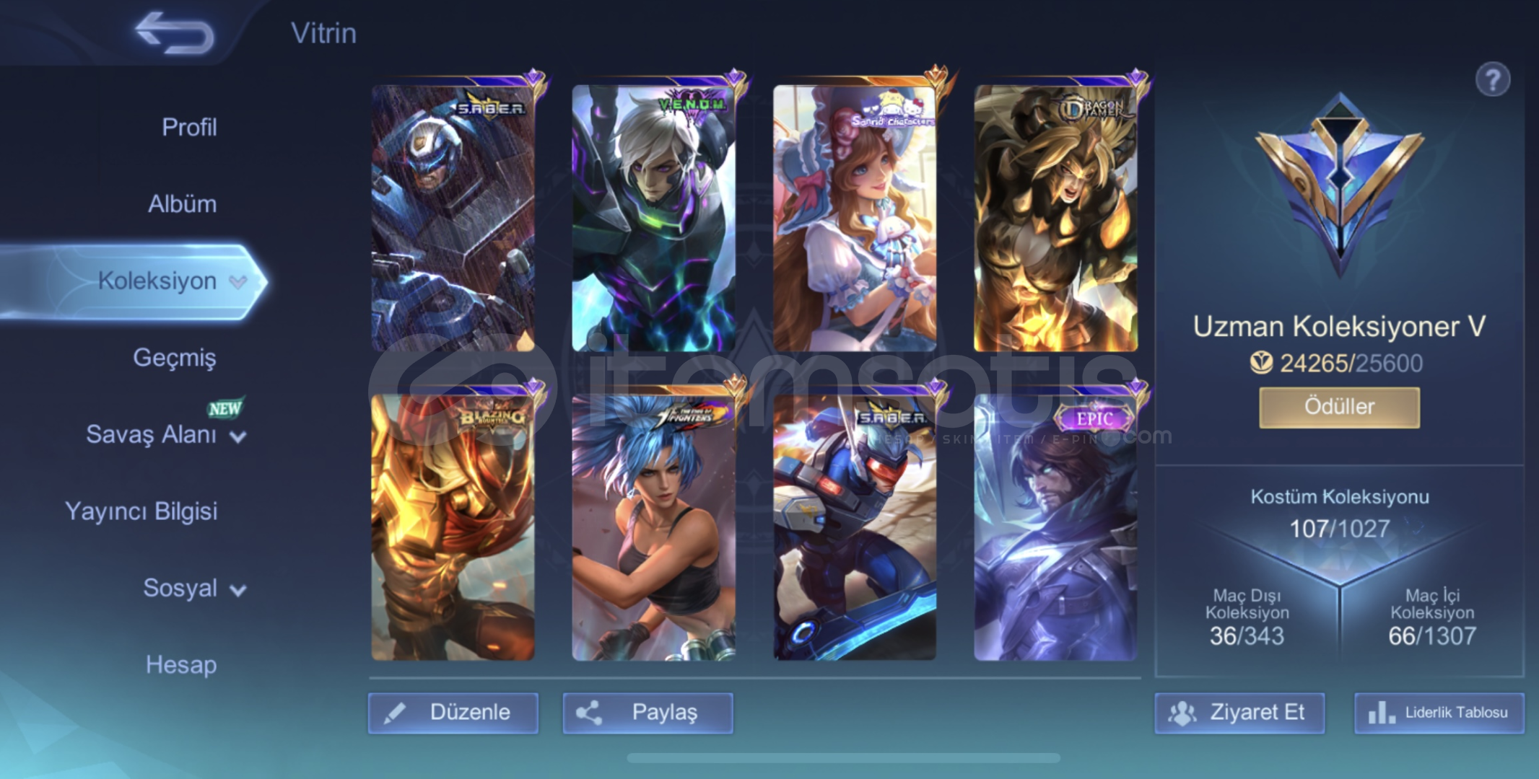This screenshot has width=1539, height=779.
Task: Click the visitors icon on Ziyaret Et
Action: point(1182,713)
